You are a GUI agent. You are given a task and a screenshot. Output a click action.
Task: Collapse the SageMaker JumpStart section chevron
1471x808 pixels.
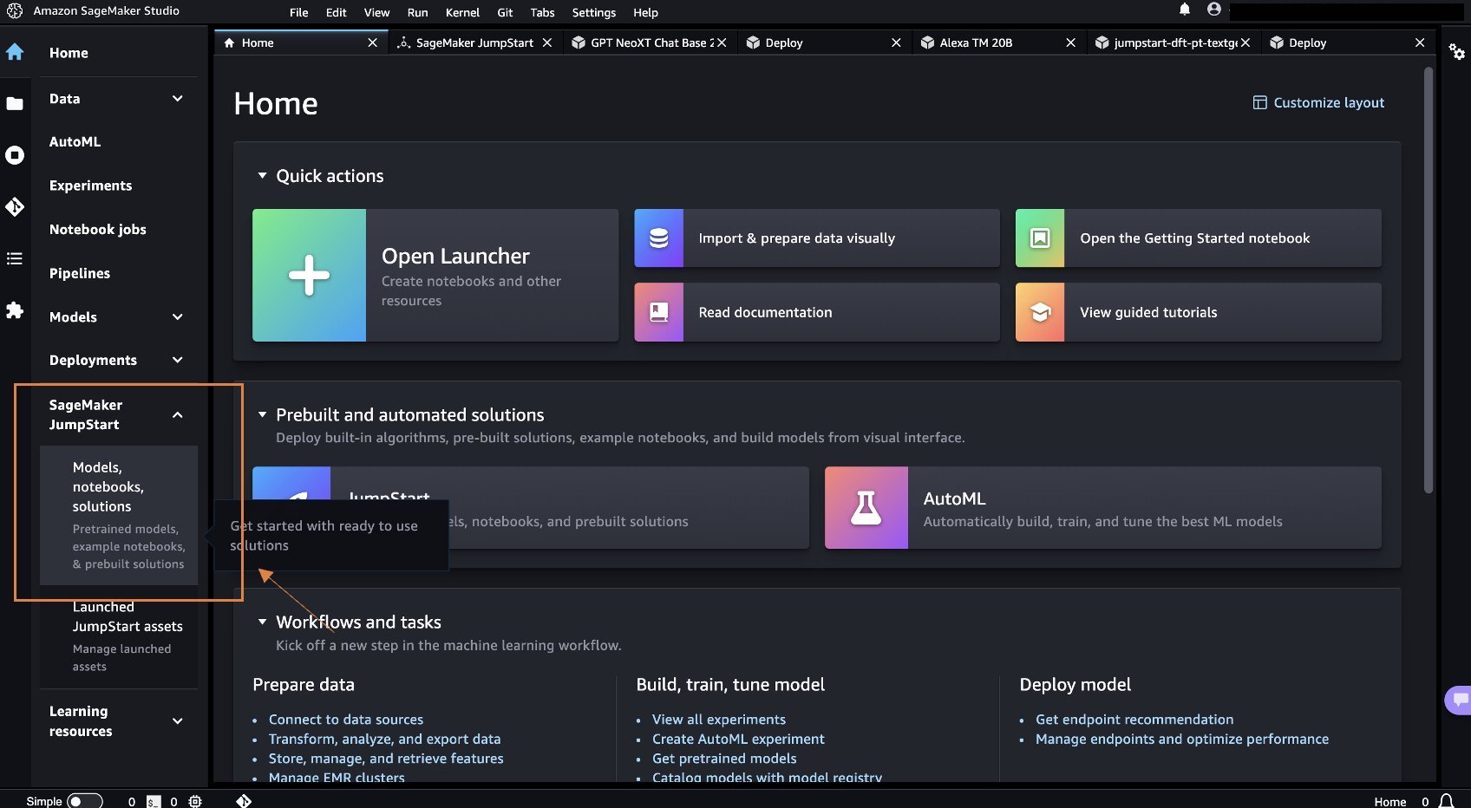point(178,415)
